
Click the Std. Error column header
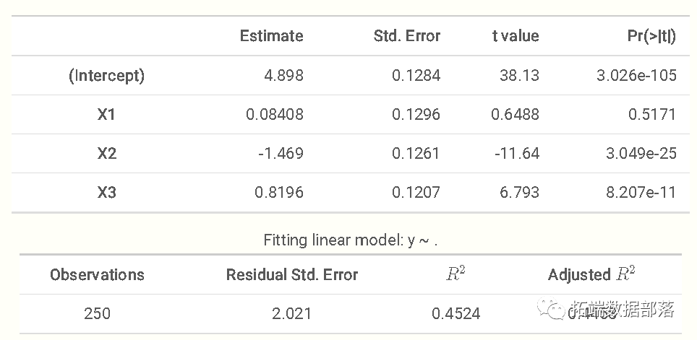[406, 36]
